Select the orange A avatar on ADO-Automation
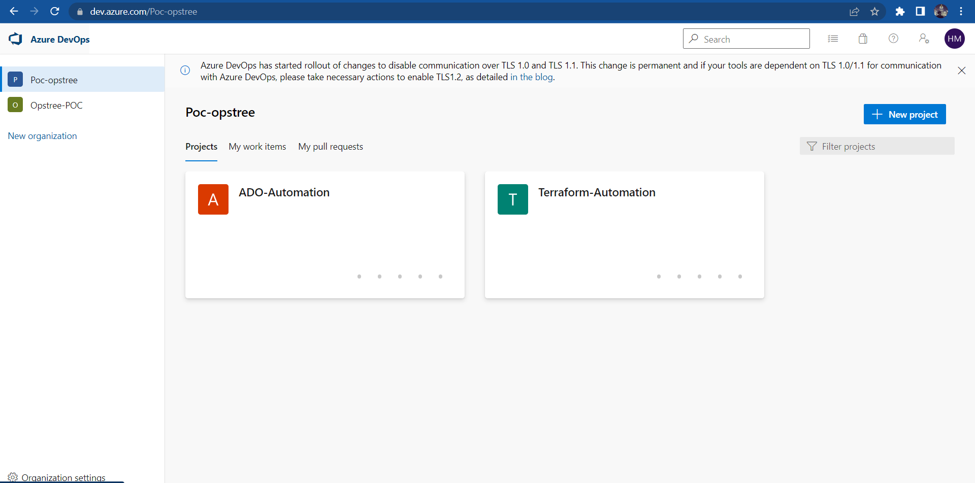Viewport: 975px width, 483px height. click(x=213, y=199)
